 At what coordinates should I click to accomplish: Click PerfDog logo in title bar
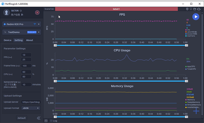tap(3, 4)
